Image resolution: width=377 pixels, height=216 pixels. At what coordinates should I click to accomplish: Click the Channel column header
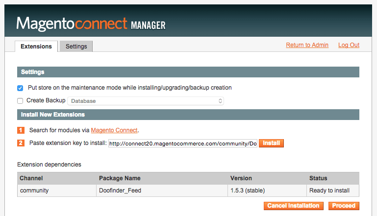point(31,178)
